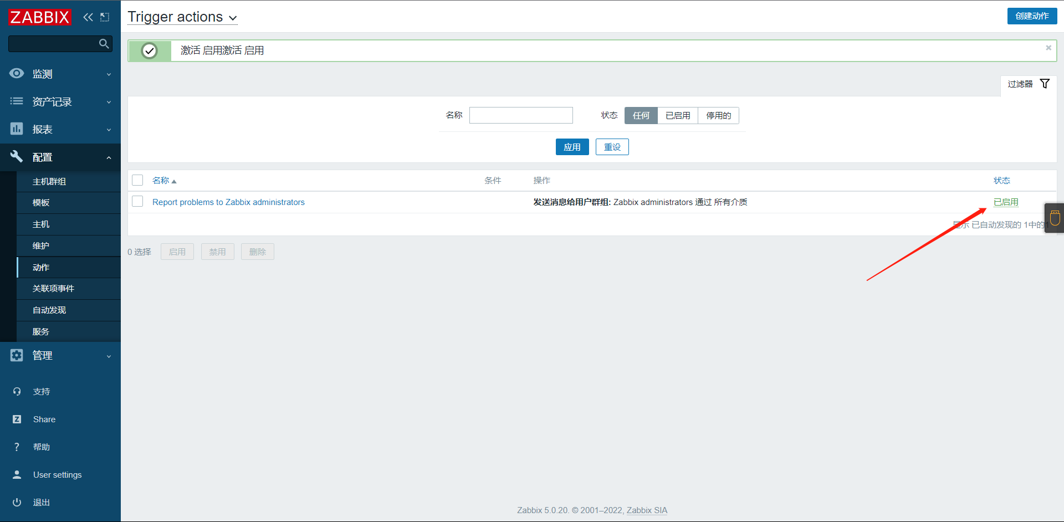Open 监测 menu label
This screenshot has height=522, width=1064.
click(x=43, y=74)
